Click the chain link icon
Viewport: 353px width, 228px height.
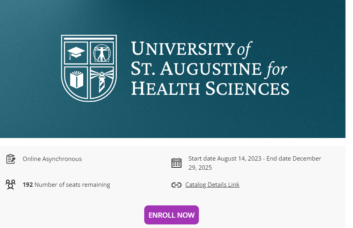[x=176, y=185]
